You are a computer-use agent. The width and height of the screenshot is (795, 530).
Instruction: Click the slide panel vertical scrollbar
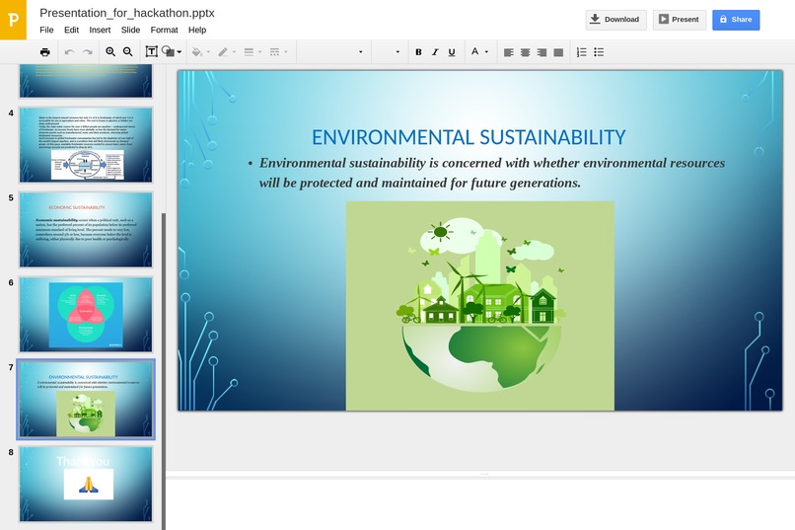pyautogui.click(x=164, y=371)
